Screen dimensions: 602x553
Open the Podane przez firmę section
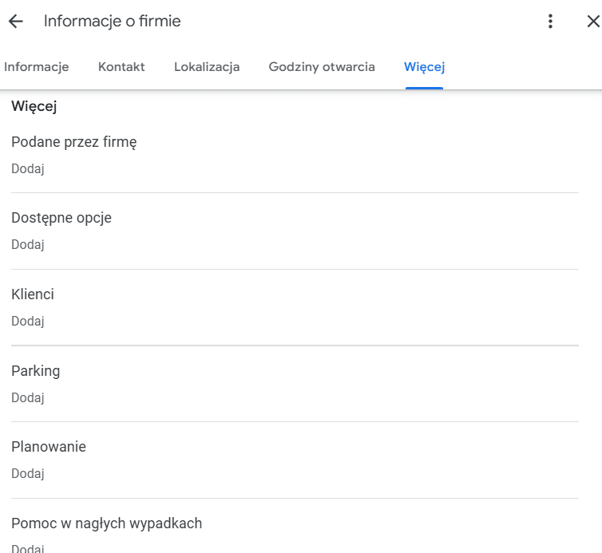(x=73, y=142)
